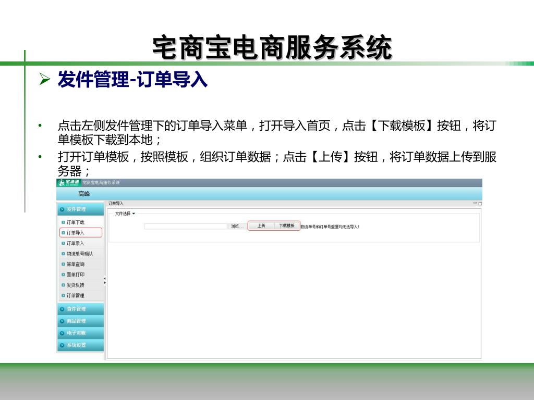534x400 pixels.
Task: Click the slide title 宅商宝电商服务系统
Action: 272,47
